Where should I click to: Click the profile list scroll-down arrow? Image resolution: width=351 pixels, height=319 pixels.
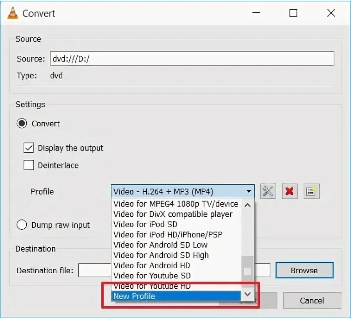point(247,294)
